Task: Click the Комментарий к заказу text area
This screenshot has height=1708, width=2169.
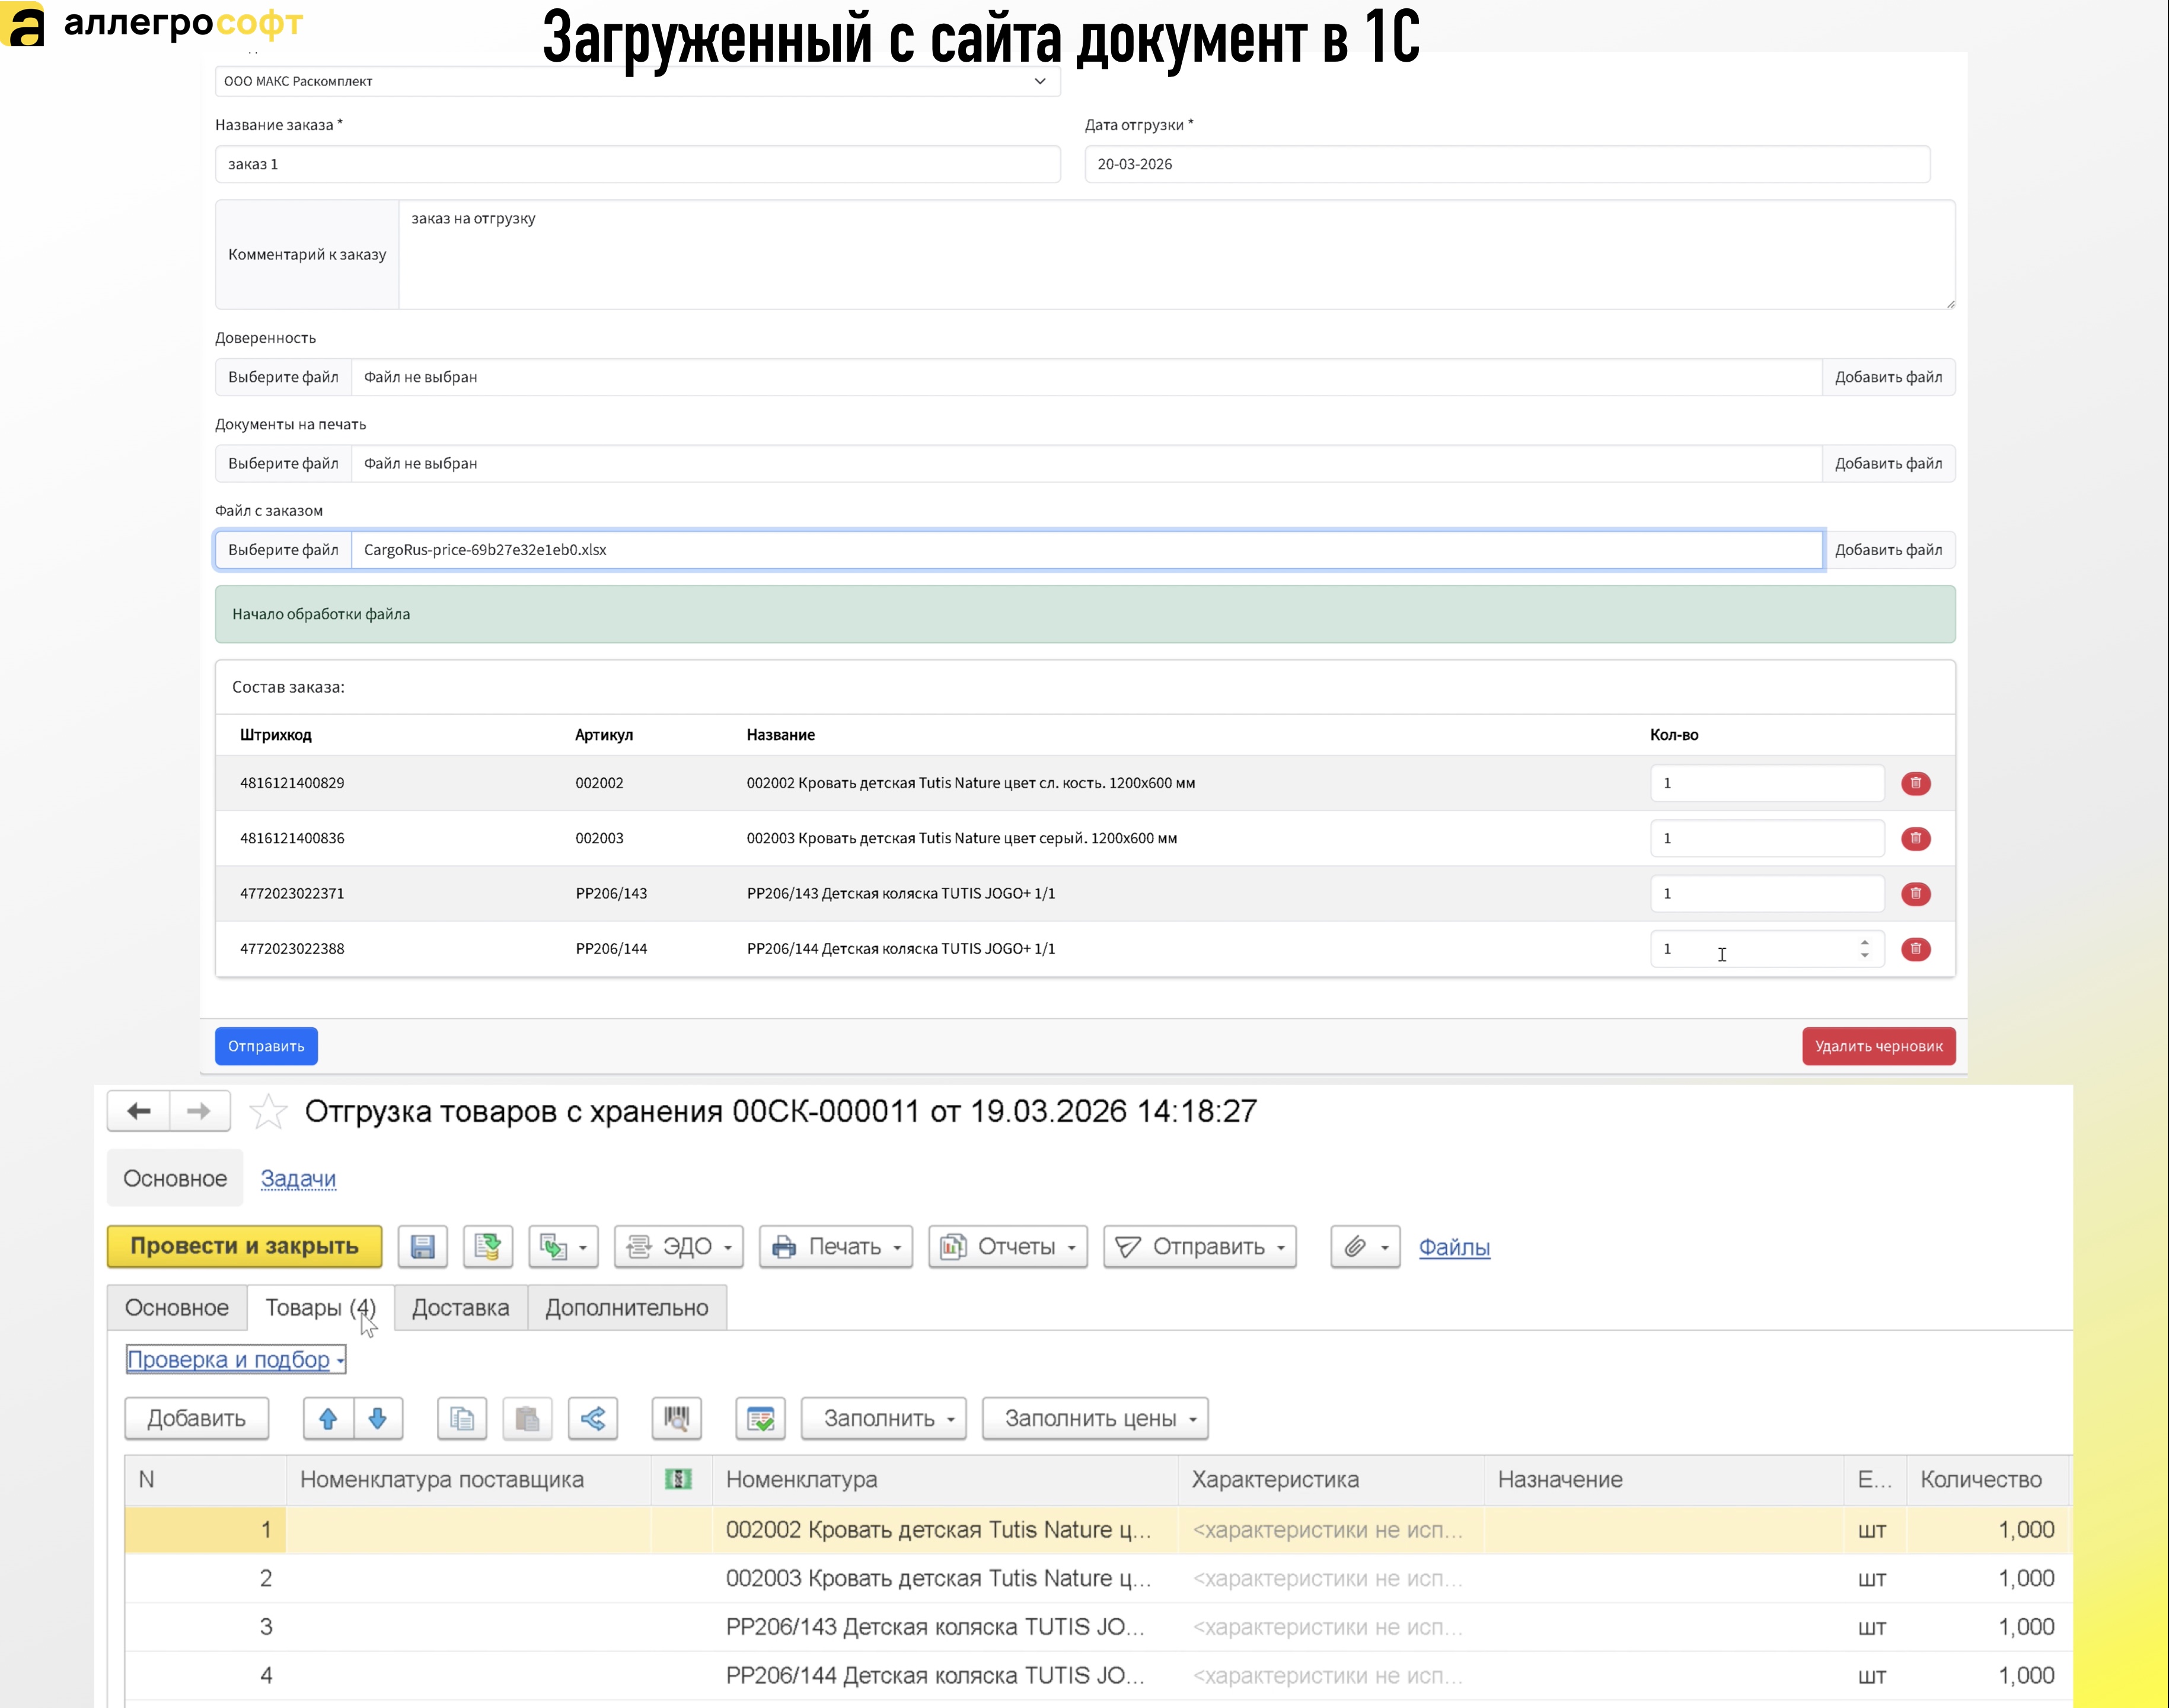Action: 1176,255
